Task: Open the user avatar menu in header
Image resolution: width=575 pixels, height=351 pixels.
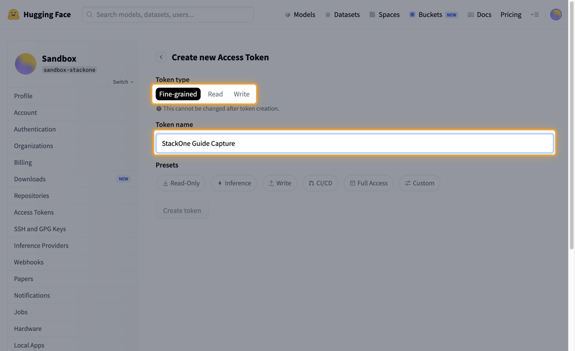Action: pos(556,14)
